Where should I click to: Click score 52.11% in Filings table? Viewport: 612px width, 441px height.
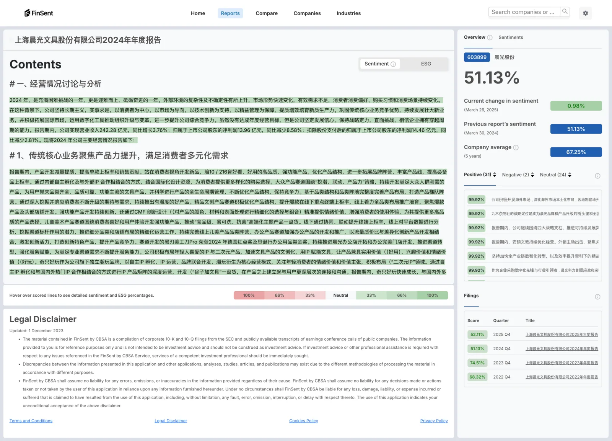pos(477,335)
